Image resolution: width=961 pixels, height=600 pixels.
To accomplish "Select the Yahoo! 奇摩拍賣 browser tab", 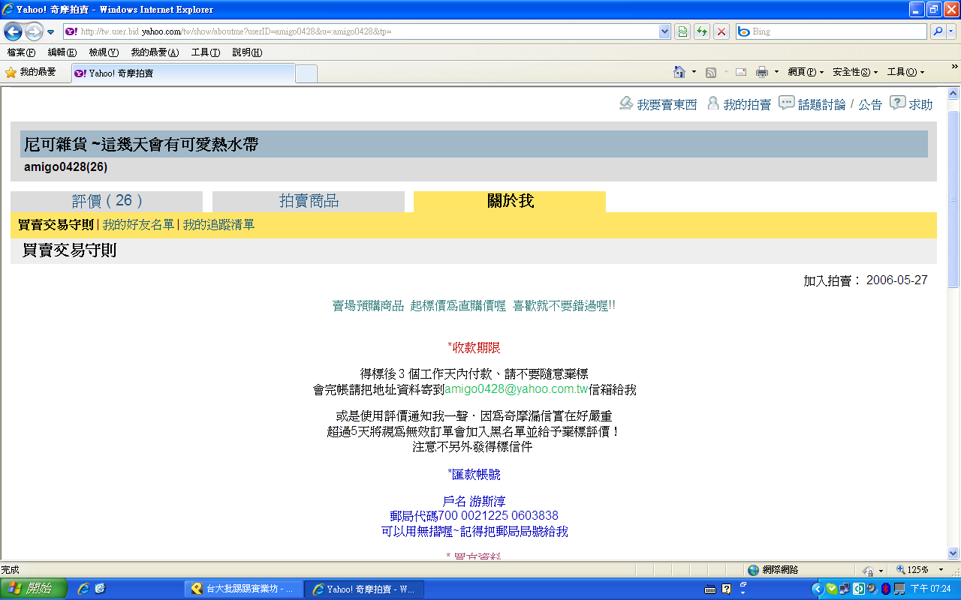I will click(182, 73).
